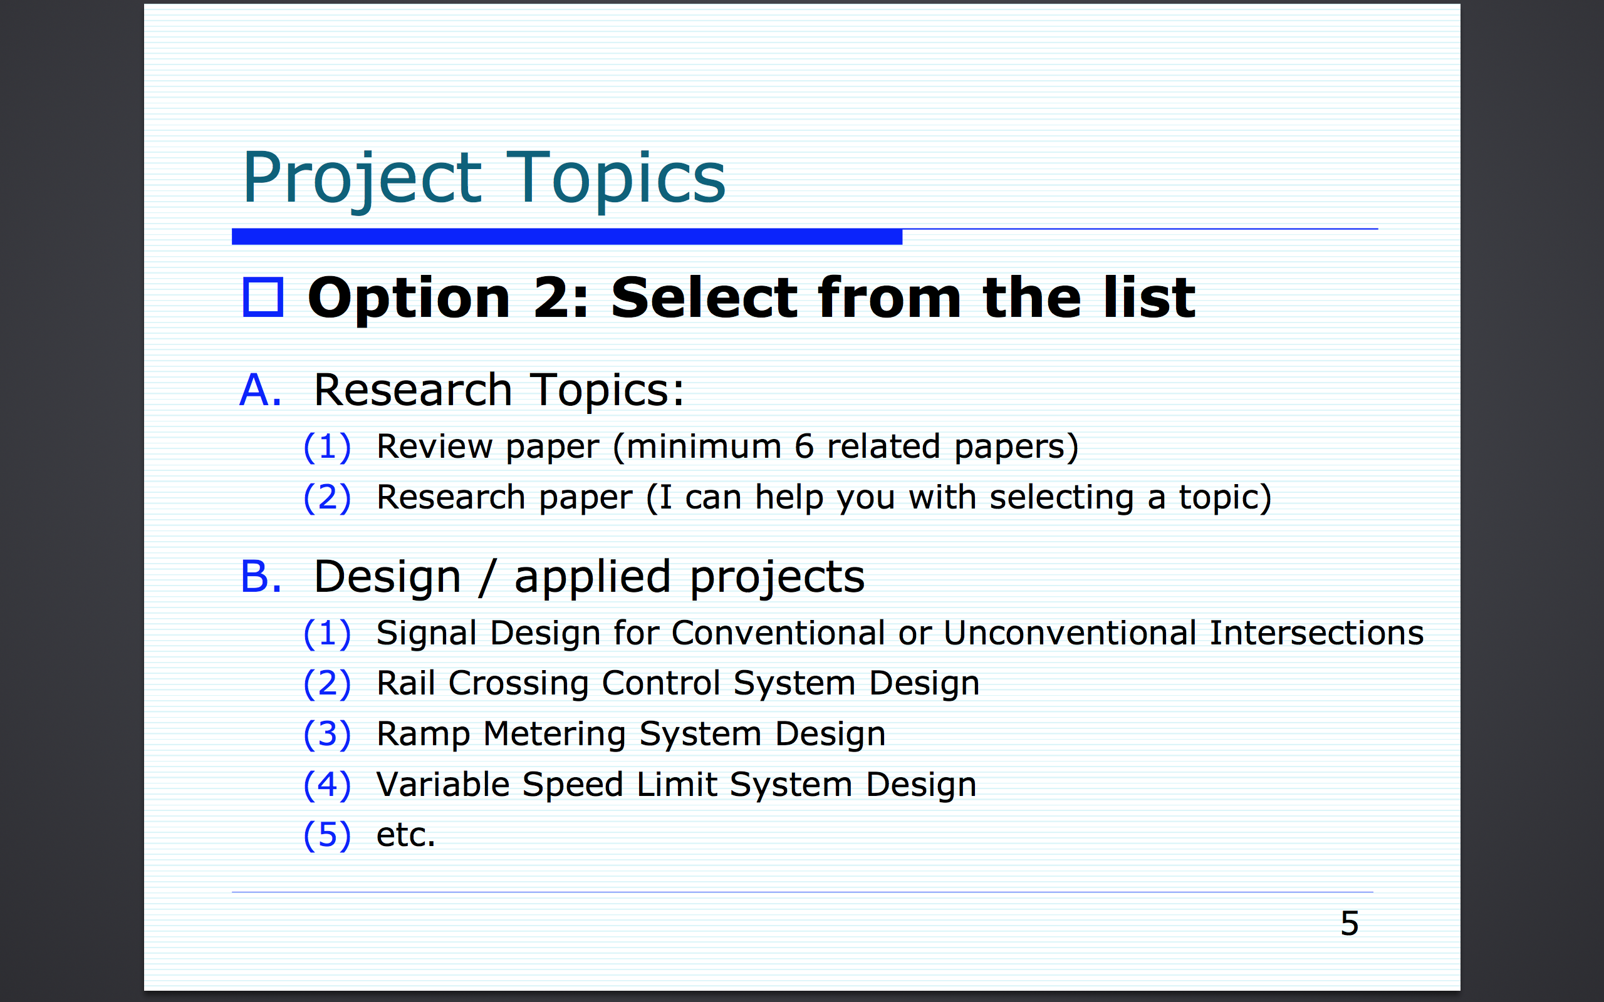Screen dimensions: 1604x1002
Task: Click the (5) marker beside etc.
Action: coord(327,835)
